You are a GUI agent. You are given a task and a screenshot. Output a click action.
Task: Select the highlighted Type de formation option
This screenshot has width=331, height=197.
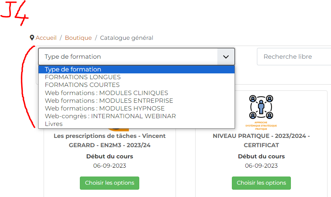[x=73, y=70]
